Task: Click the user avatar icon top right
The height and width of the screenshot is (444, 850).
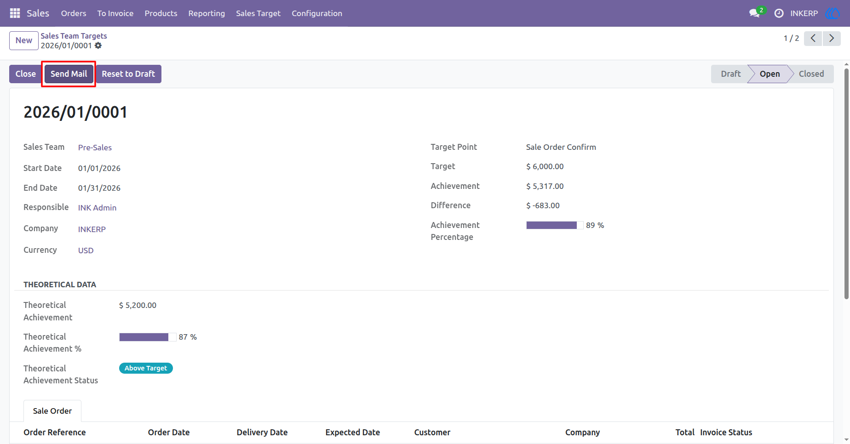Action: [x=833, y=13]
